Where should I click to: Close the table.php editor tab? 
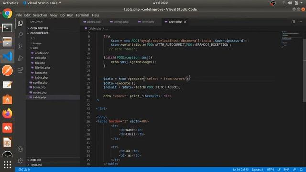185,22
